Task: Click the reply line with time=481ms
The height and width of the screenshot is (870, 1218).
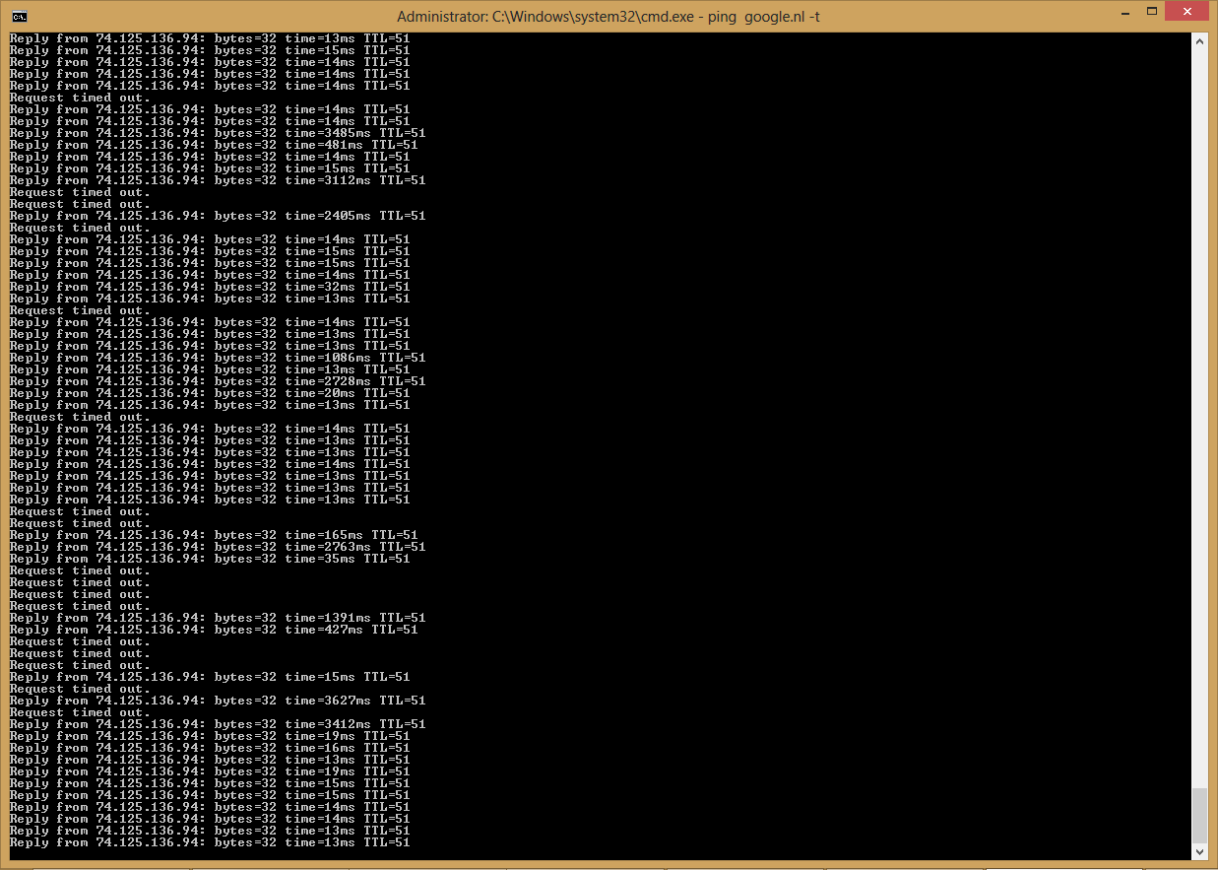Action: 213,145
